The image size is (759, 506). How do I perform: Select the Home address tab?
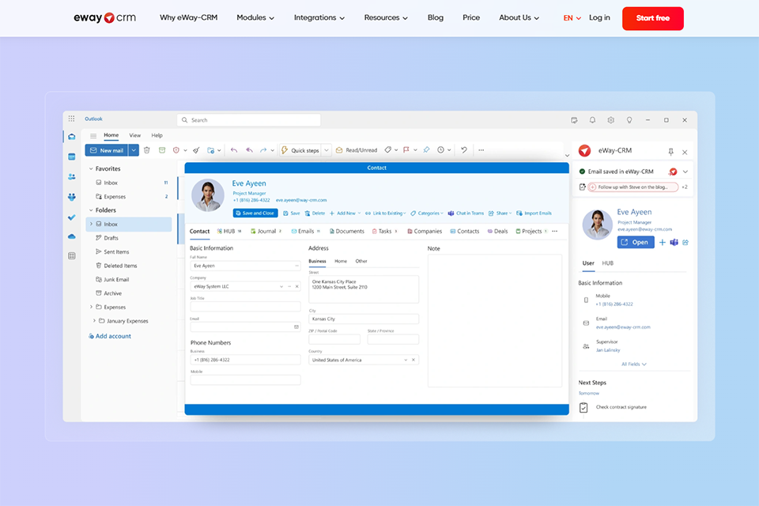tap(341, 261)
